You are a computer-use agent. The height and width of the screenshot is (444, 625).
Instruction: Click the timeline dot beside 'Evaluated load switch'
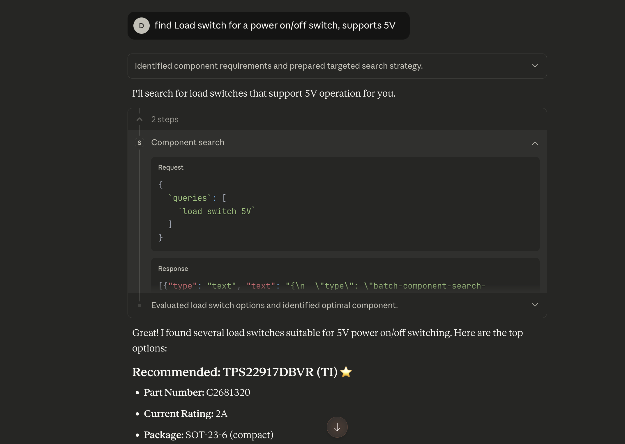pyautogui.click(x=140, y=306)
